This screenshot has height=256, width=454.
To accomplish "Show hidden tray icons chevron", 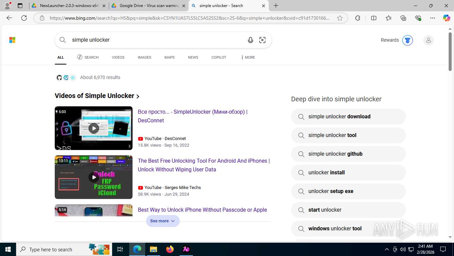I will 387,249.
